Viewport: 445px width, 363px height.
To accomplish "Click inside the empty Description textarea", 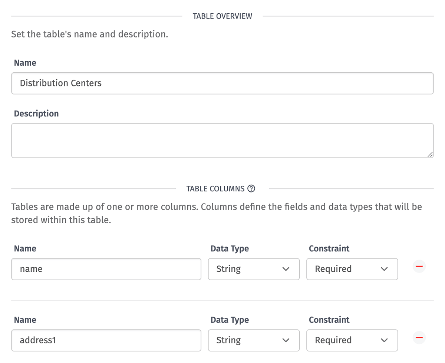I will (x=222, y=140).
